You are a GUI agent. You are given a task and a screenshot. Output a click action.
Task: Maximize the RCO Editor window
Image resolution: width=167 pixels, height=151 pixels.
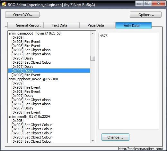pos(147,4)
